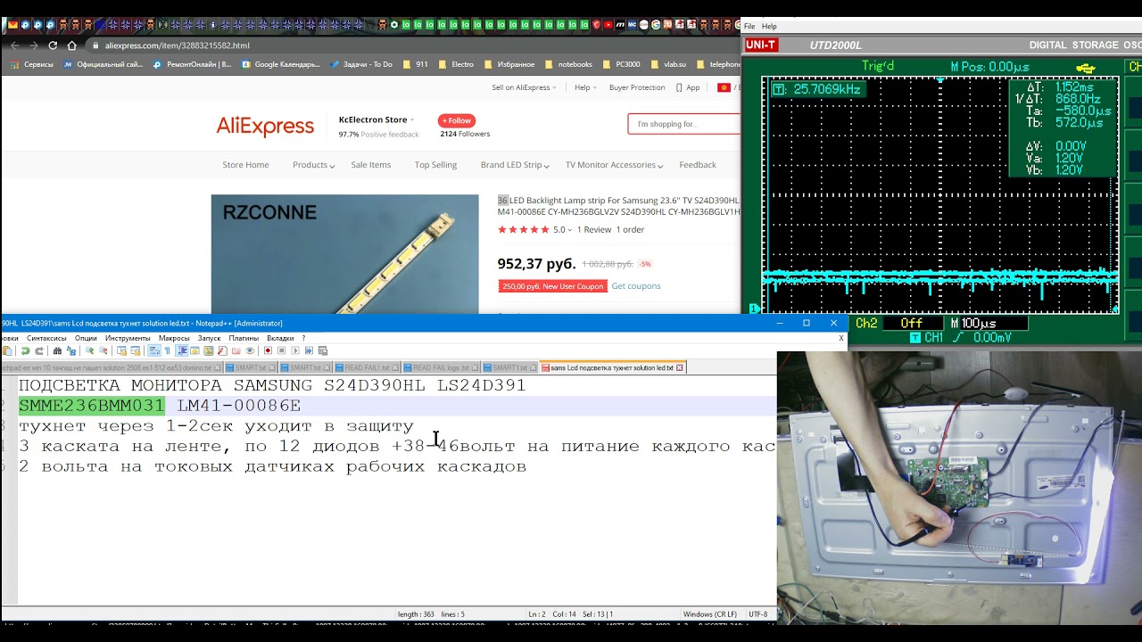Viewport: 1142px width, 642px height.
Task: Expand the Brand LED Strip dropdown
Action: click(515, 165)
